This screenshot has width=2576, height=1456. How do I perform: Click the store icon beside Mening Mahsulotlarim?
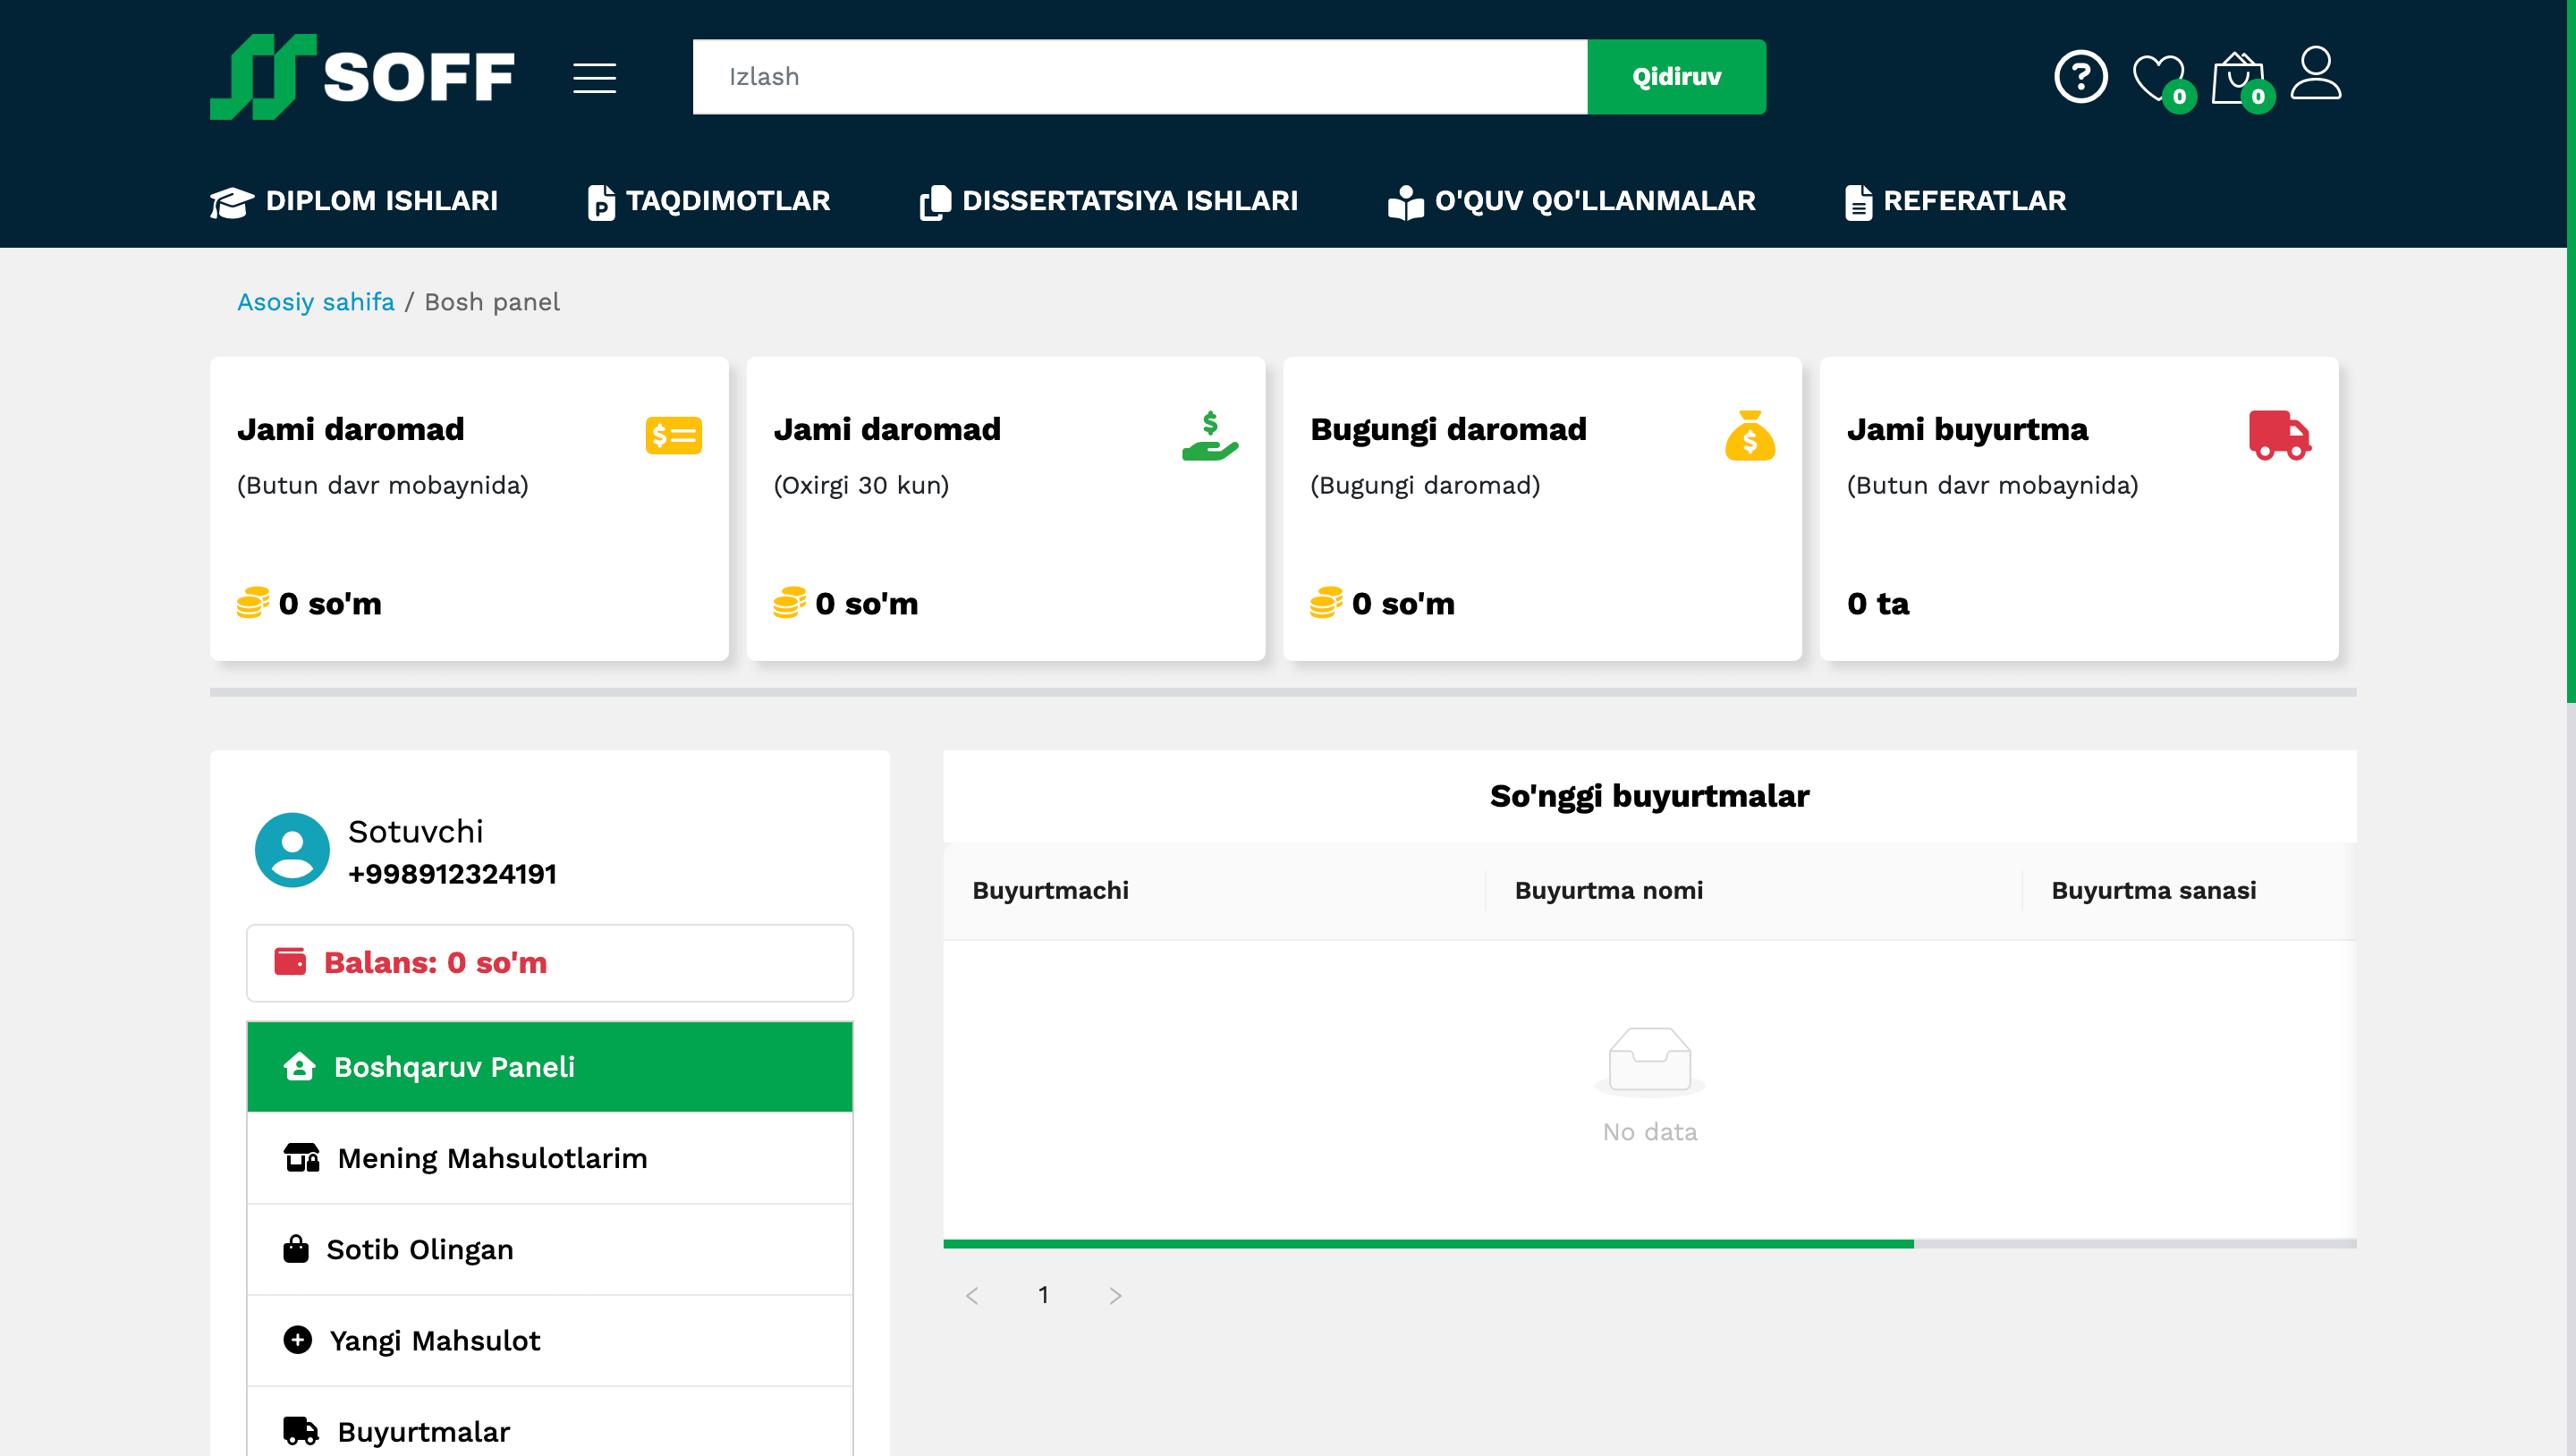[301, 1158]
